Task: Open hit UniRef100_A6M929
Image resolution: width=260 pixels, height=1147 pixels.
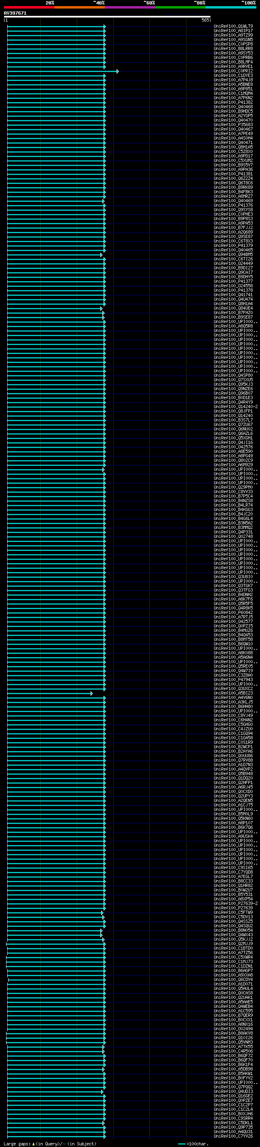Action: pyautogui.click(x=233, y=465)
